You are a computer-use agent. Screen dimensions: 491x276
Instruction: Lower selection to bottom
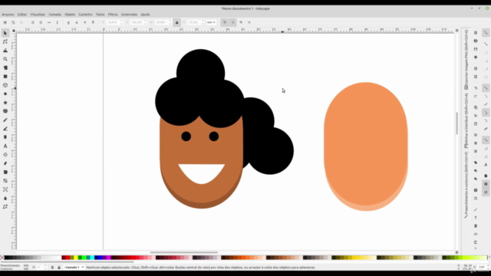click(x=68, y=22)
